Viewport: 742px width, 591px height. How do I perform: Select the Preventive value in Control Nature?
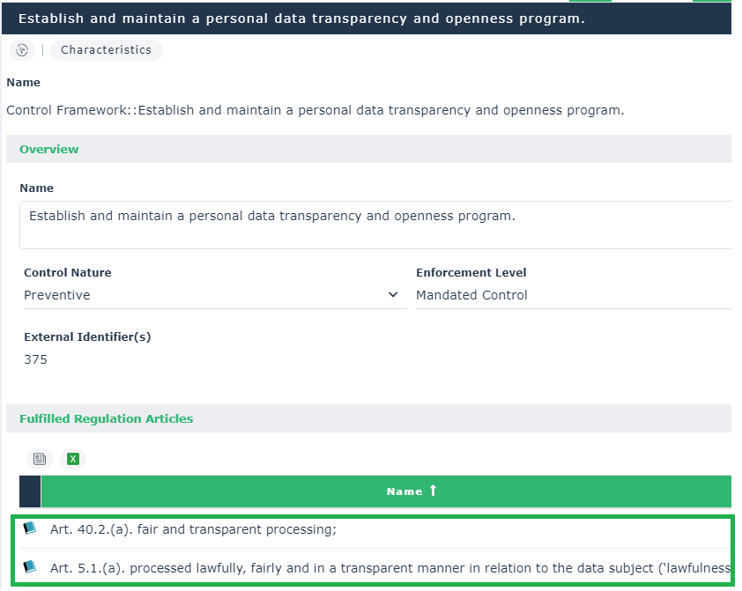pos(57,295)
